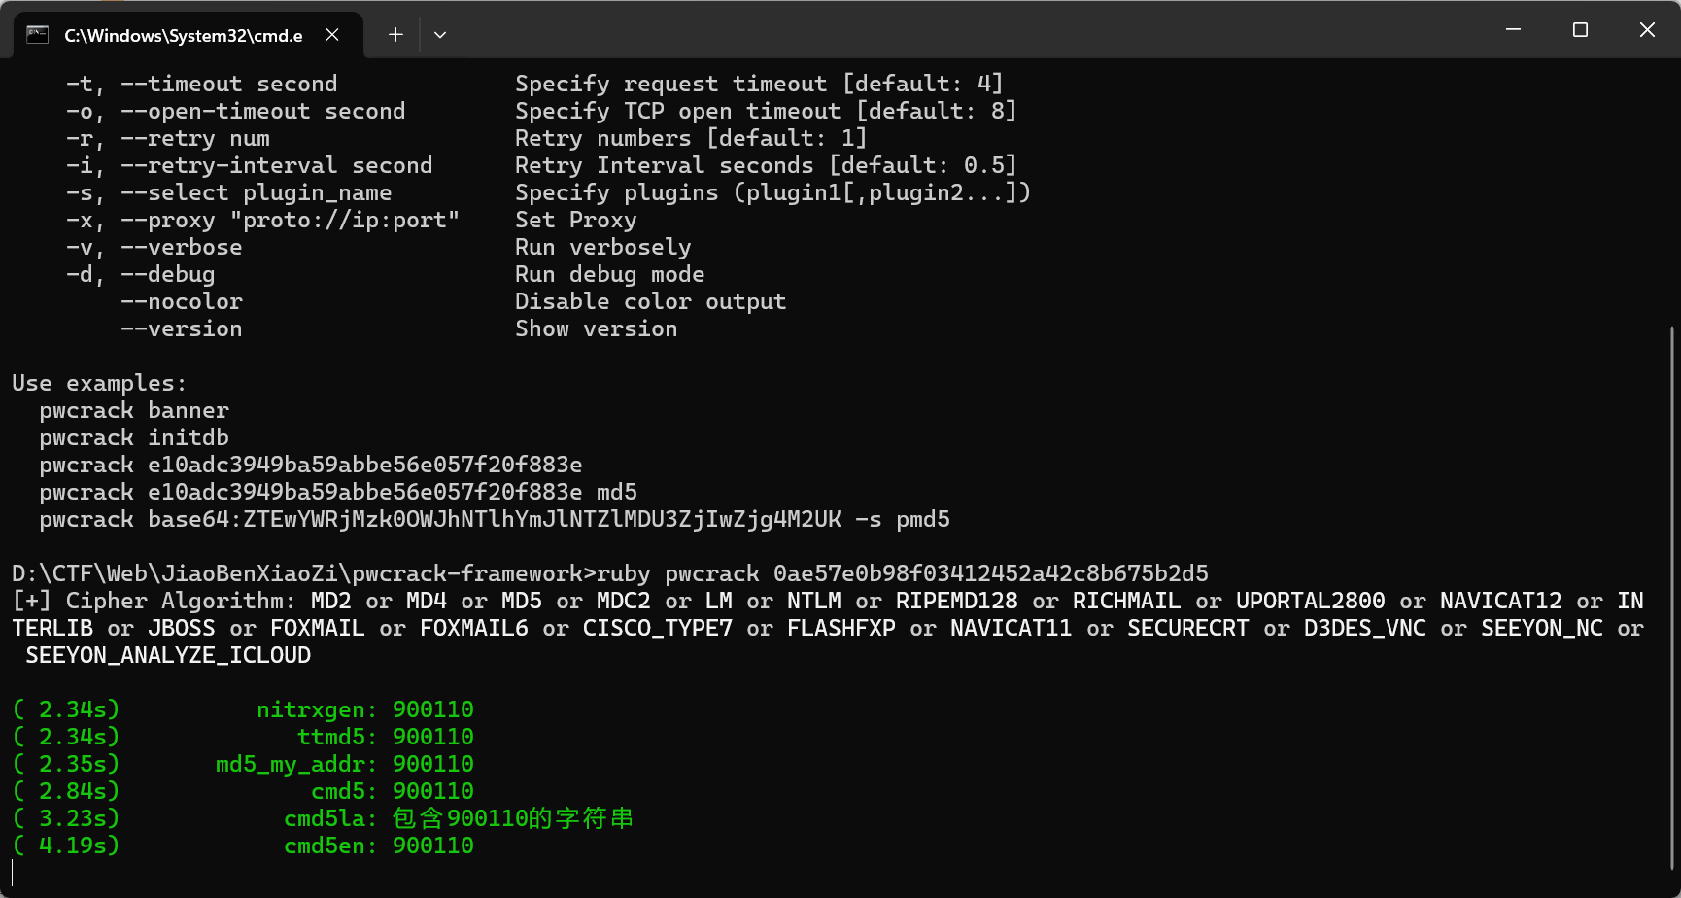Click the 'cmd5: 900110' result
This screenshot has width=1681, height=898.
[393, 792]
